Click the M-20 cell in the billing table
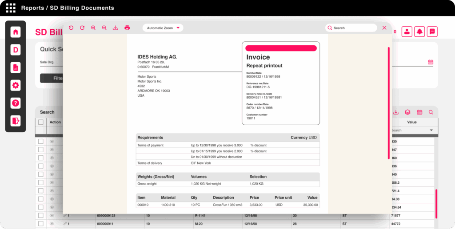Screen dimensions: 455x229 (x=199, y=224)
